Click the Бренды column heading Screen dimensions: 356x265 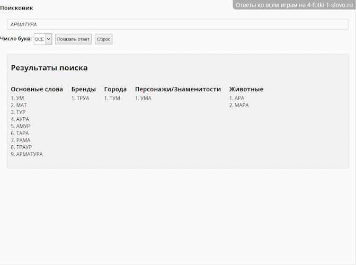[84, 89]
